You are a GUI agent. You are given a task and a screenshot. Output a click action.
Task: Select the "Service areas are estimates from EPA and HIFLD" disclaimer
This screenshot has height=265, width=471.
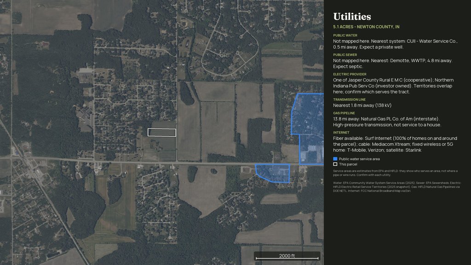pos(395,173)
